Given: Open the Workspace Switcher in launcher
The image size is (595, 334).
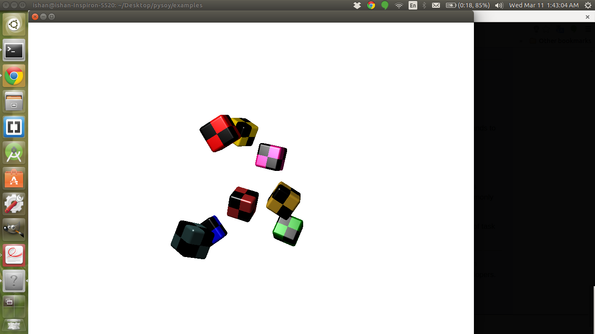Looking at the screenshot, I should (x=14, y=307).
